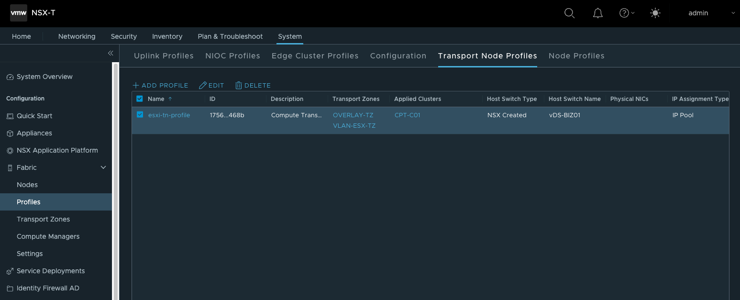Image resolution: width=740 pixels, height=300 pixels.
Task: Click the Appliances cube icon
Action: pyautogui.click(x=10, y=133)
